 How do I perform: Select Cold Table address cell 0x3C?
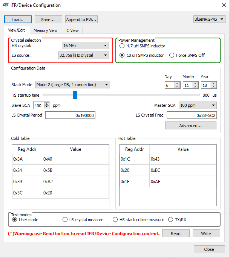coord(27,193)
